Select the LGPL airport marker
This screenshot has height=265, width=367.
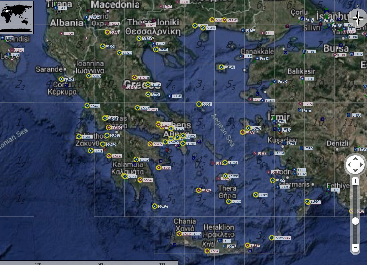tap(256, 195)
